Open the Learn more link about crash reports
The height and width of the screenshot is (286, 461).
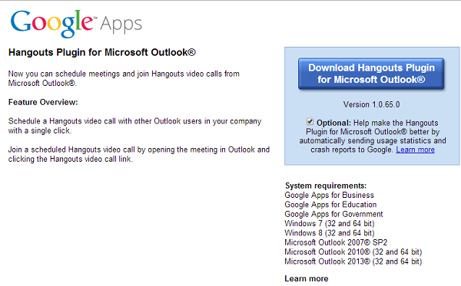coord(415,150)
